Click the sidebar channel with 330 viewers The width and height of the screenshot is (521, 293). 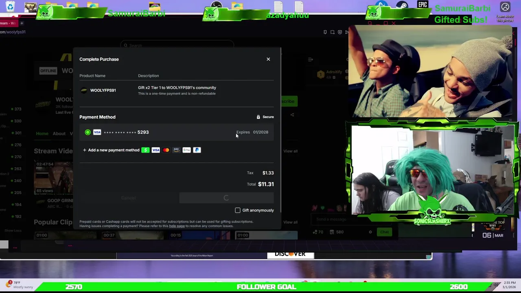tap(17, 121)
